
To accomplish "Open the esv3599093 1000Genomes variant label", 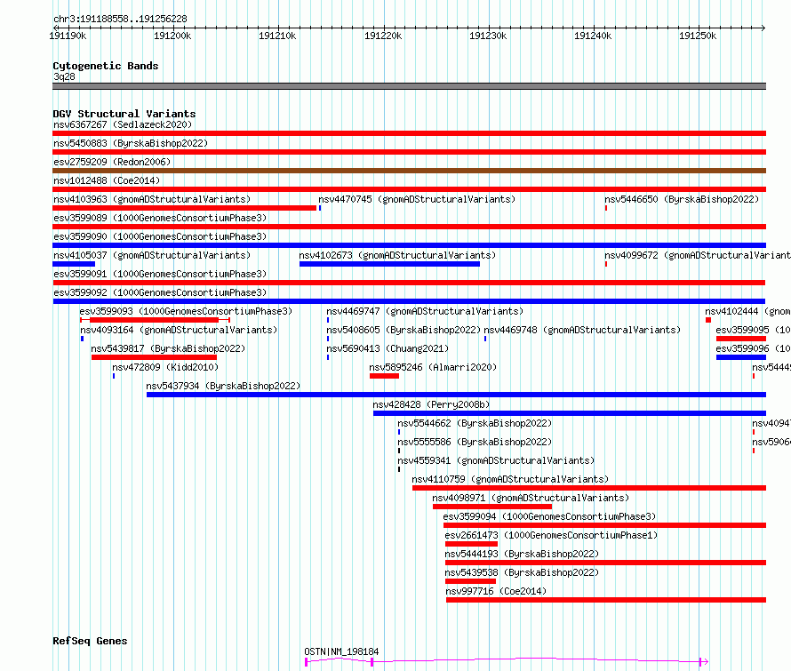I will 186,311.
